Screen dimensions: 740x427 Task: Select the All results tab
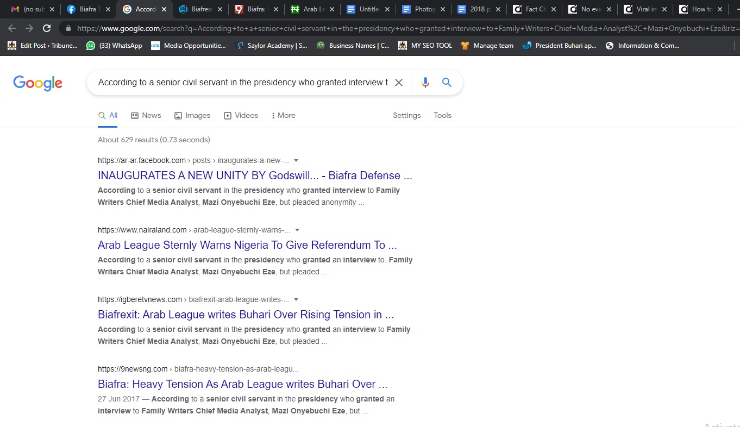[108, 116]
